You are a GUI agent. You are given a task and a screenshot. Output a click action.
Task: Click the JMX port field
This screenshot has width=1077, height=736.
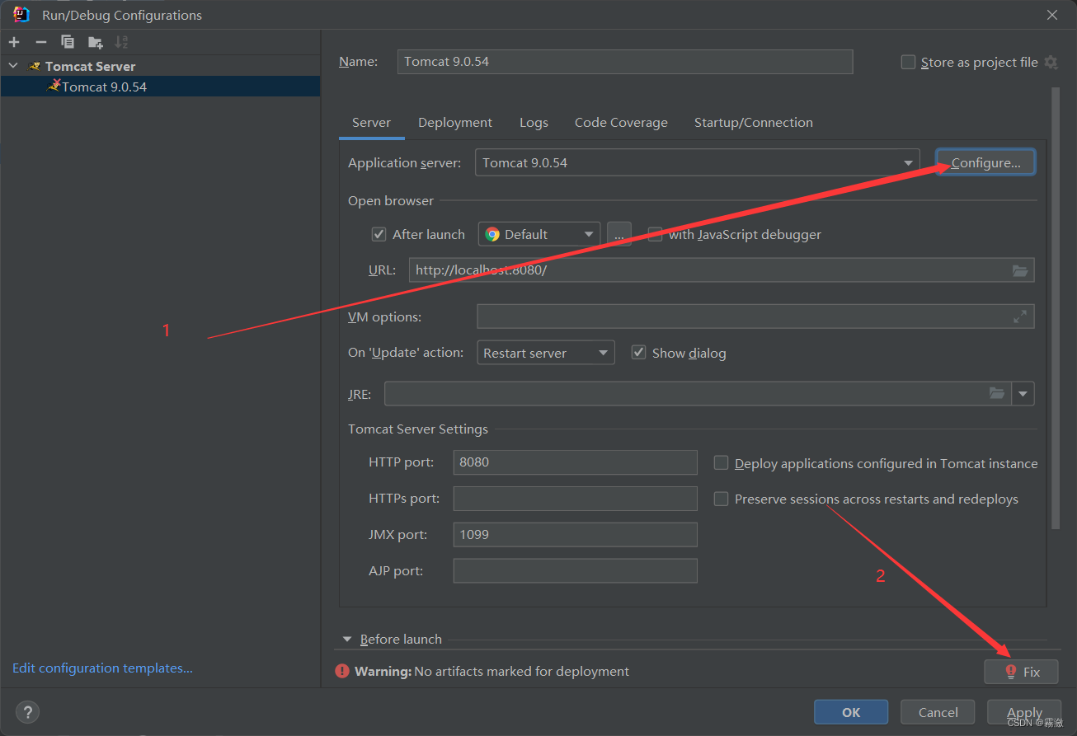pyautogui.click(x=575, y=535)
